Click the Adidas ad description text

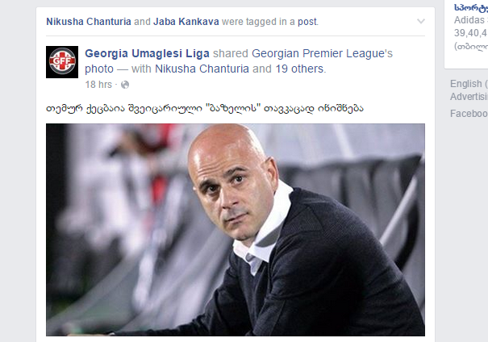click(x=471, y=20)
